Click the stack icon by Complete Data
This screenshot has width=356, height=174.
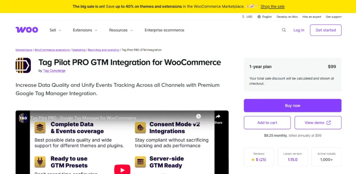point(40,128)
